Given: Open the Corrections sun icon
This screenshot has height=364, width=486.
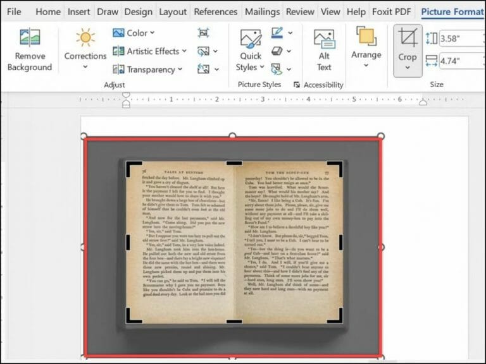Looking at the screenshot, I should (x=85, y=37).
